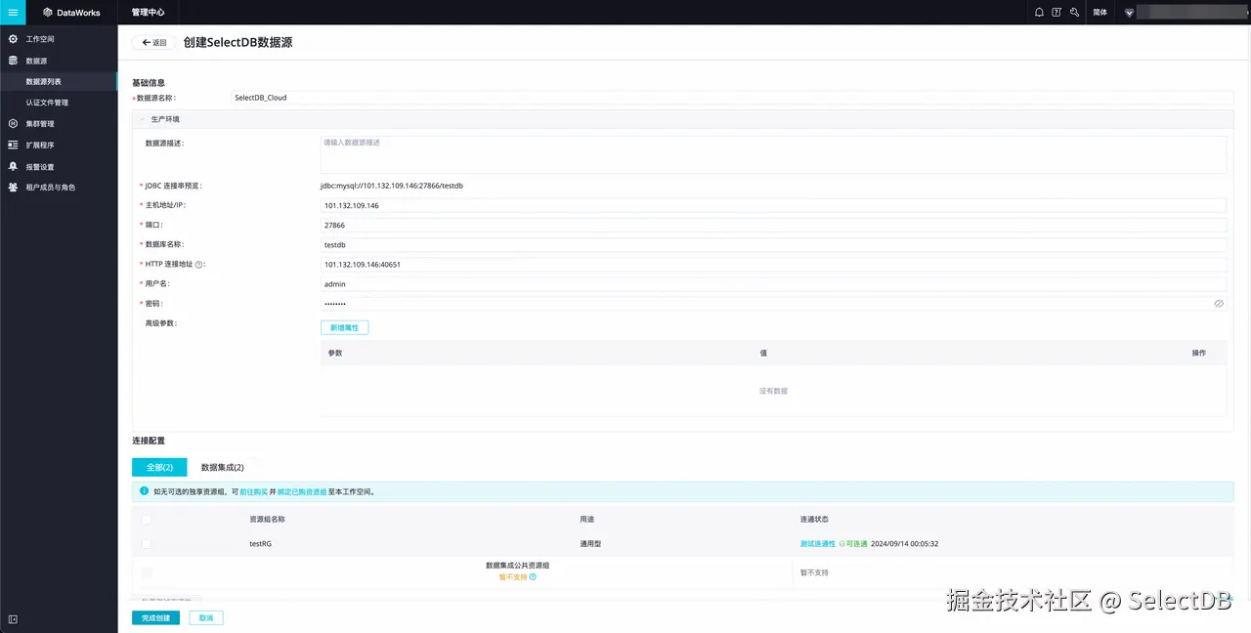Edit the 用户名 field admin
Viewport: 1251px width, 633px height.
[x=773, y=283]
